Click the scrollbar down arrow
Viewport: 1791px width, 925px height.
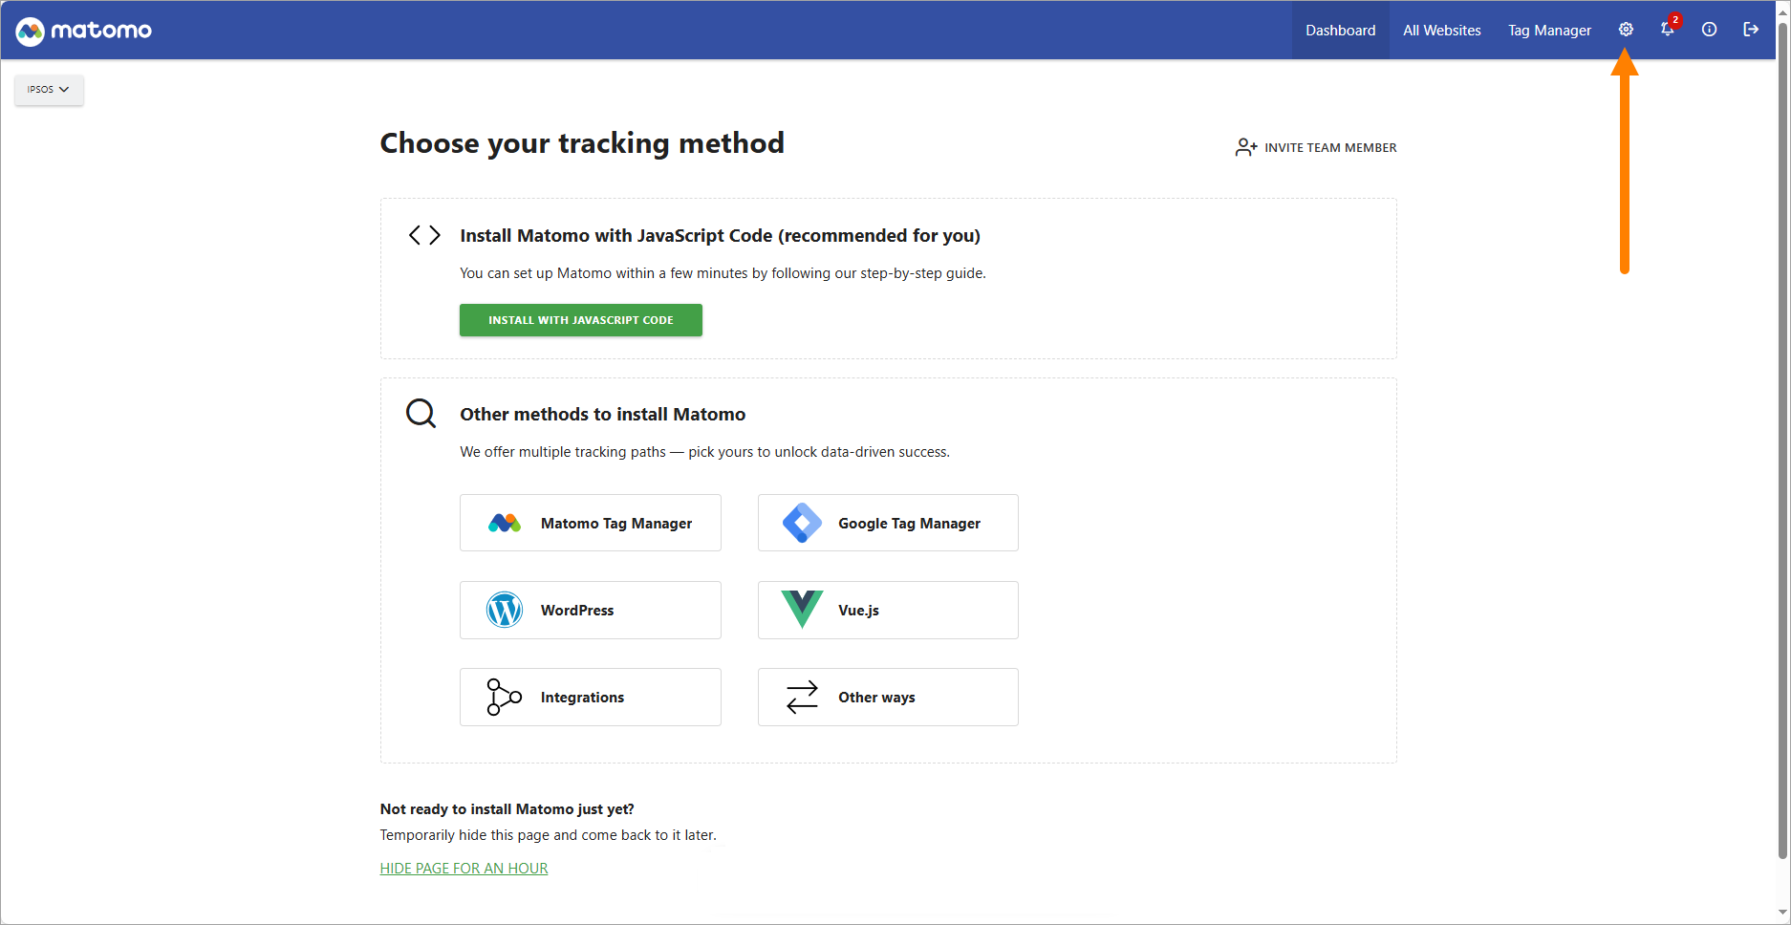click(x=1782, y=914)
